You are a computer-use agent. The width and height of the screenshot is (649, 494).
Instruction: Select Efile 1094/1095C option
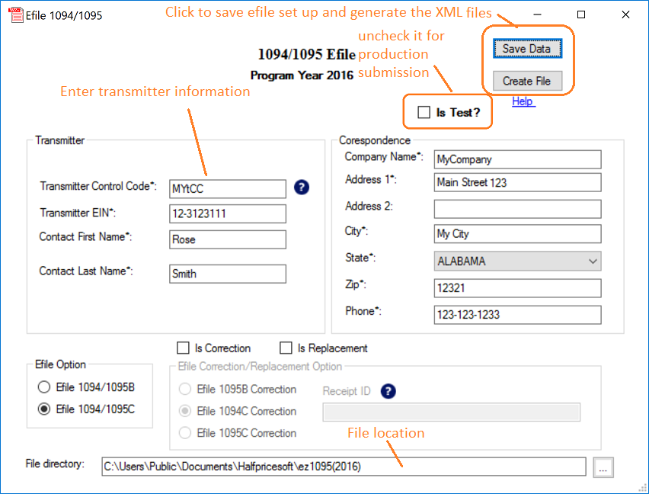click(44, 409)
